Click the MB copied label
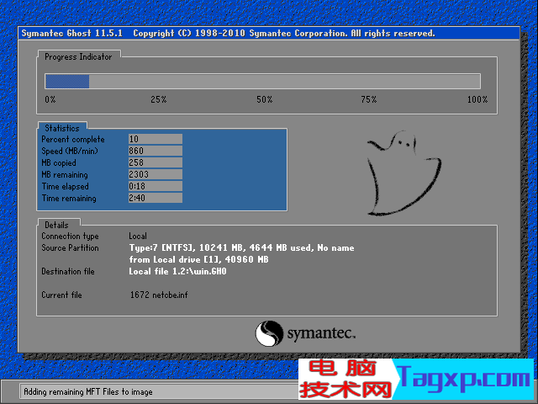Viewport: 538px width, 404px height. tap(59, 162)
